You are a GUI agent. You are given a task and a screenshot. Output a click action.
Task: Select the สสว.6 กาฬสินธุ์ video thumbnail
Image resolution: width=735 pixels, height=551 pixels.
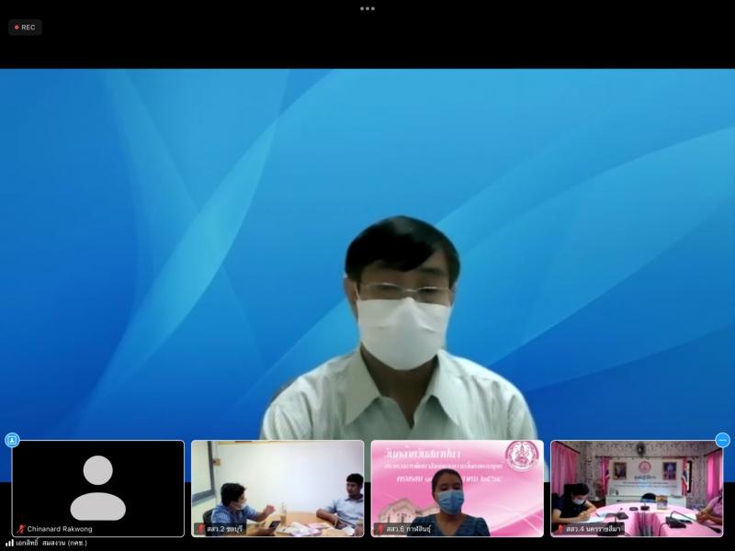458,489
